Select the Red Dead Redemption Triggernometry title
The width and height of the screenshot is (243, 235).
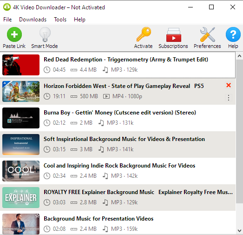pyautogui.click(x=126, y=60)
